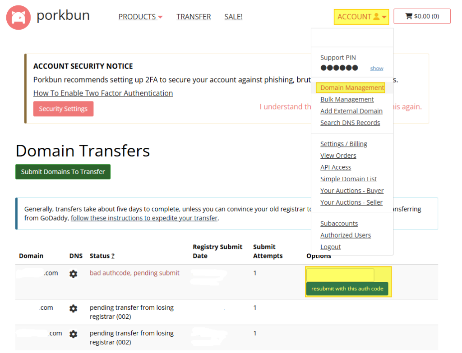
Task: Open Your Auctions - Buyer
Action: click(x=352, y=191)
